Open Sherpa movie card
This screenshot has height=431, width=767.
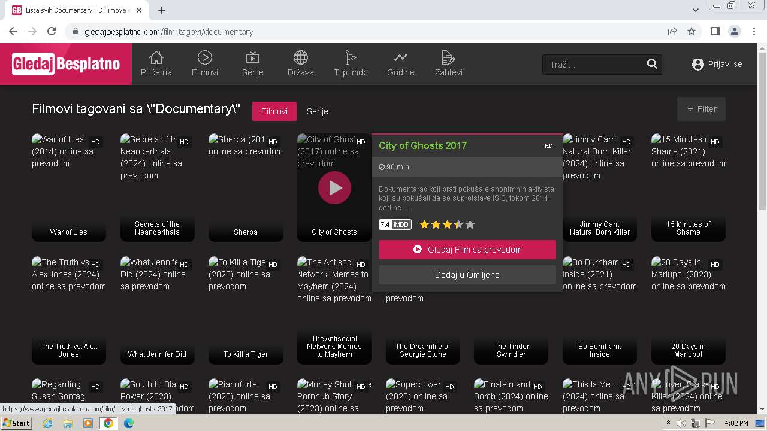point(246,187)
